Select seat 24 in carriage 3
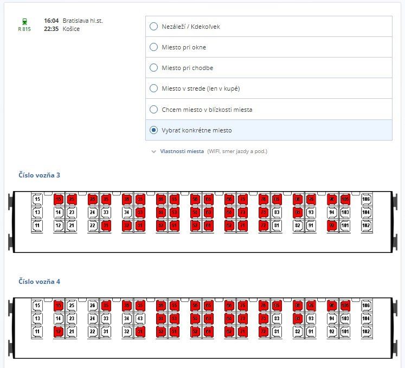Viewport: 405px width, 368px height. 93,212
